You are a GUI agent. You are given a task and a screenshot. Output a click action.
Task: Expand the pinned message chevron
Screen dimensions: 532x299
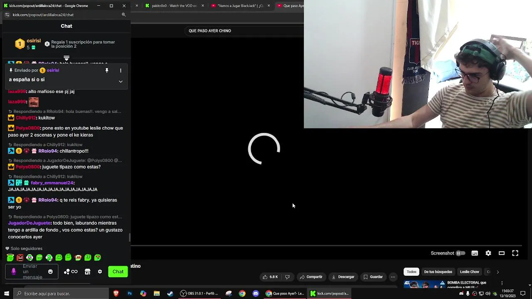pos(121,81)
